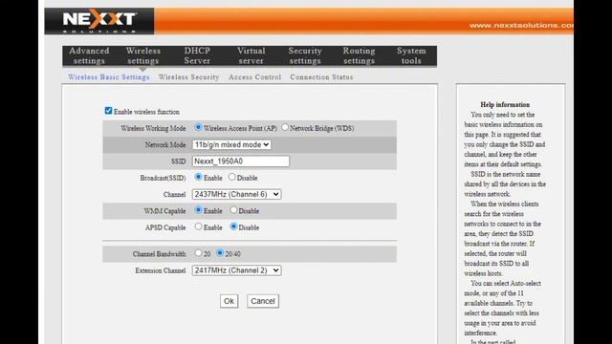Click the Channel Bandwidth label
Screen dimensions: 612x344
click(x=160, y=254)
